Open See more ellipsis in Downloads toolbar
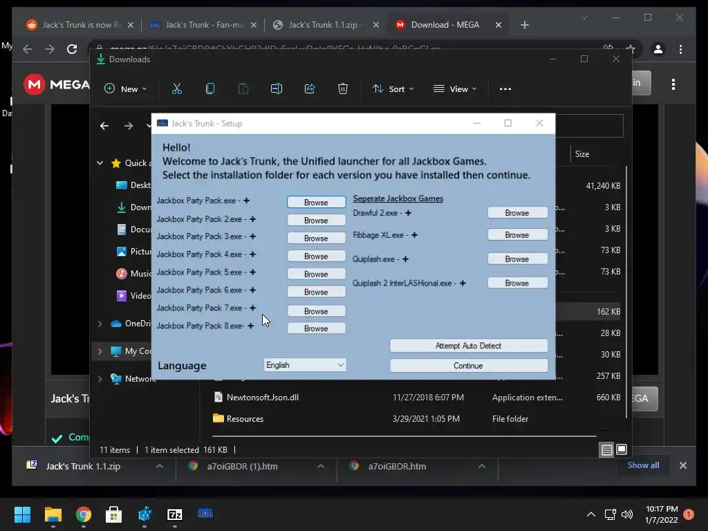The width and height of the screenshot is (708, 531). (x=505, y=89)
